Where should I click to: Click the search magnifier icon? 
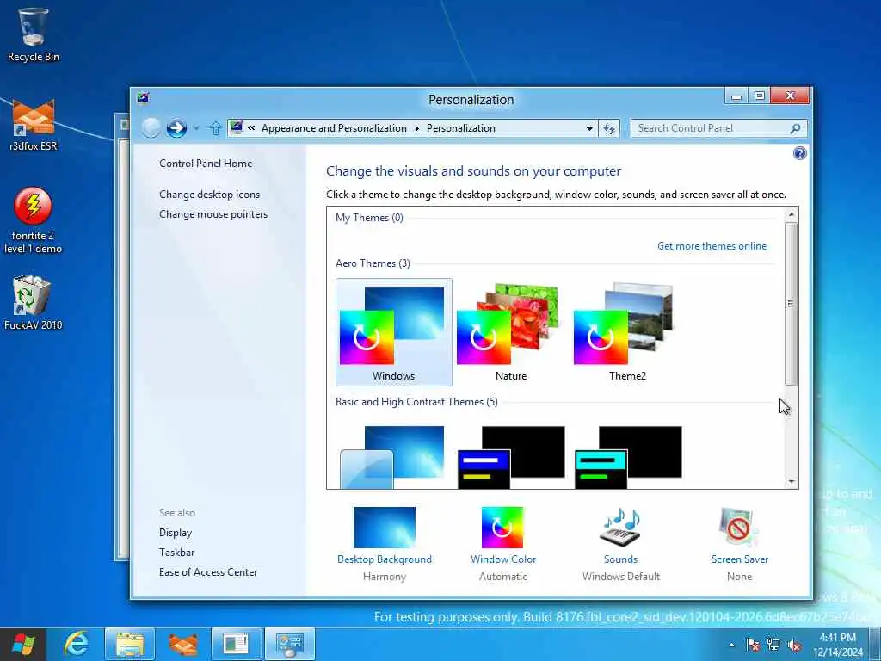pyautogui.click(x=795, y=129)
